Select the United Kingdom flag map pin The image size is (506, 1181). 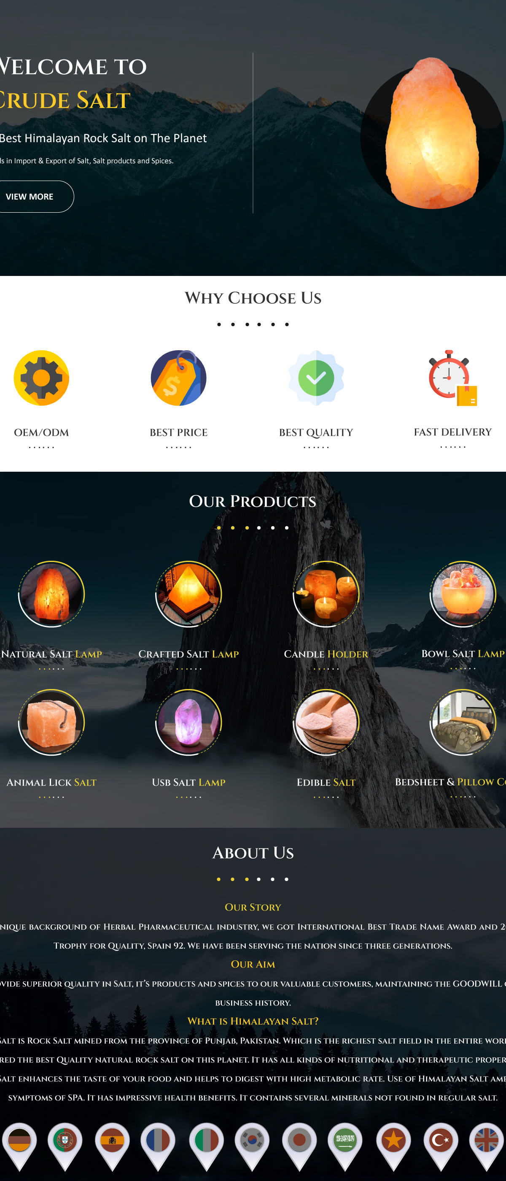click(487, 1147)
